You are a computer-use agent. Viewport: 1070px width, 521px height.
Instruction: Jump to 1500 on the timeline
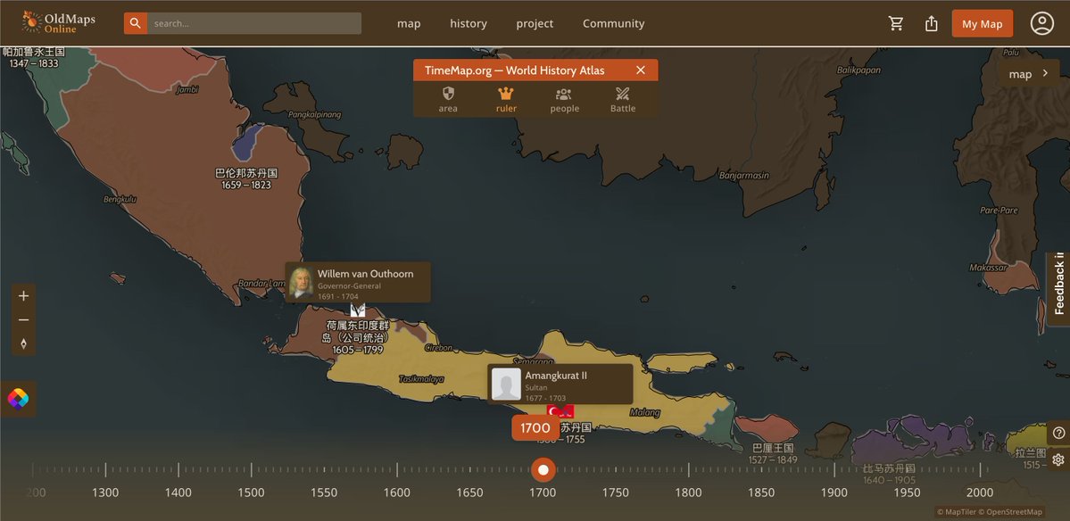tap(251, 492)
